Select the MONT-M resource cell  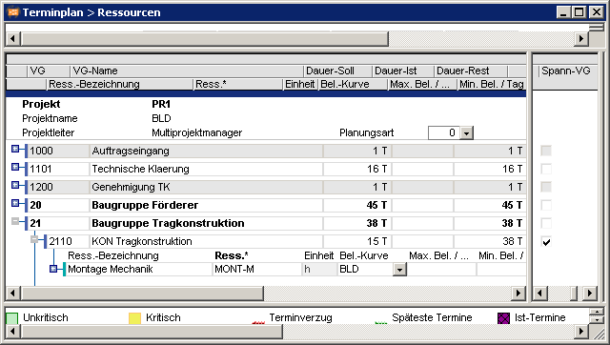pyautogui.click(x=256, y=269)
